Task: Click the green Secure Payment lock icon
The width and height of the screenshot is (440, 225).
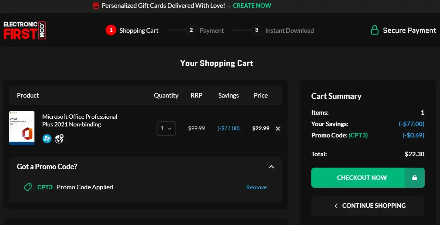Action: coord(375,30)
